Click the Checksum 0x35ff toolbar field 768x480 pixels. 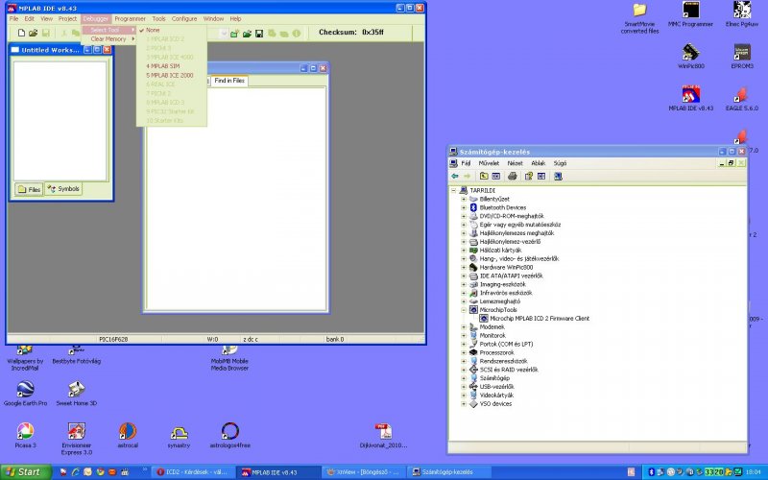point(351,33)
